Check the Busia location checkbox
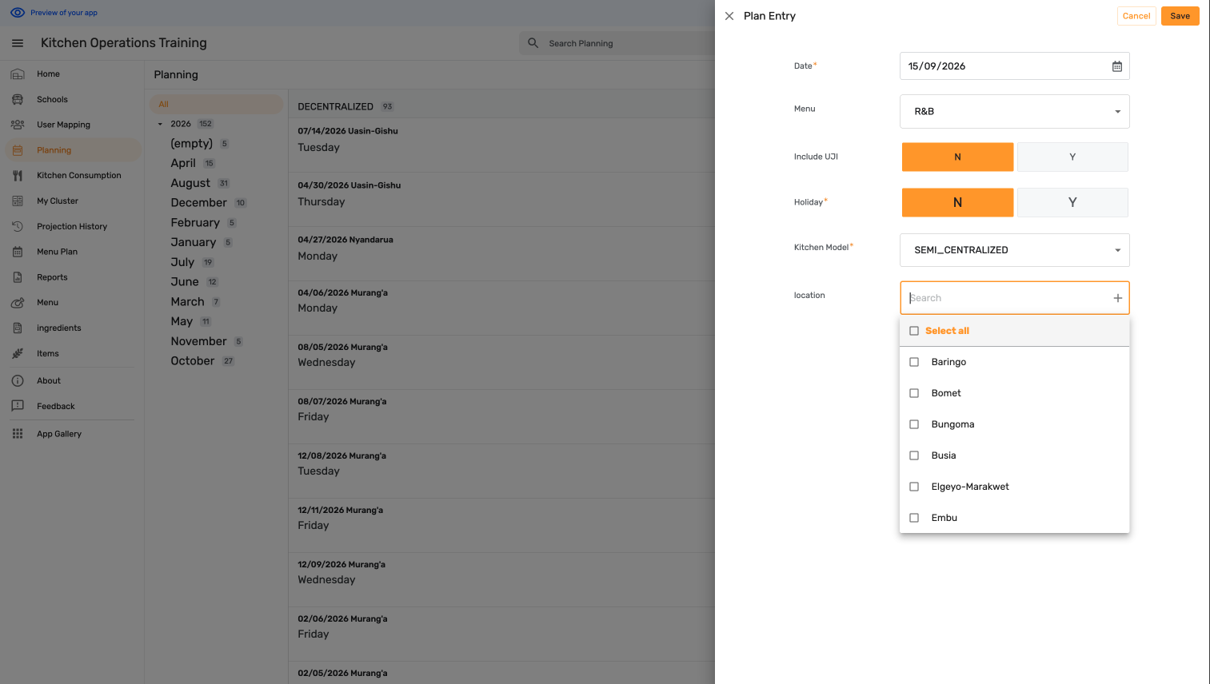This screenshot has width=1210, height=684. point(914,455)
